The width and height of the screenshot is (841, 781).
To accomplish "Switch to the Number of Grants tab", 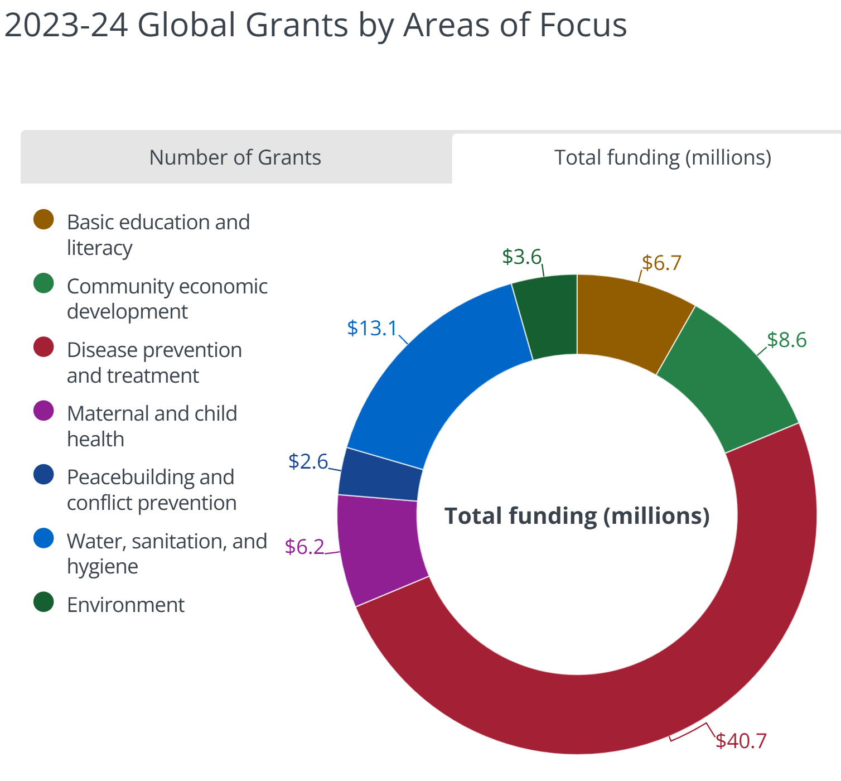I will pos(235,157).
